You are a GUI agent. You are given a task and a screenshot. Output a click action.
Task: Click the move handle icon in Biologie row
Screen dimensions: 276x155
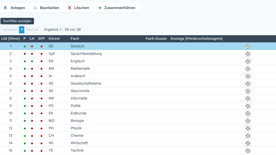[248, 121]
